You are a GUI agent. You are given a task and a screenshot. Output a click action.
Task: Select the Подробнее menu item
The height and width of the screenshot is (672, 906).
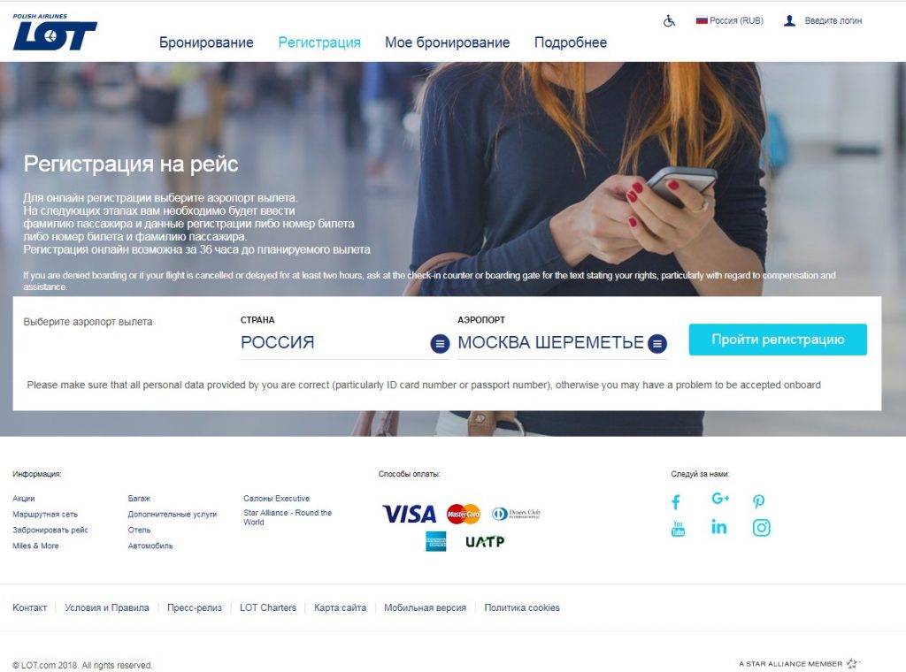pos(571,42)
